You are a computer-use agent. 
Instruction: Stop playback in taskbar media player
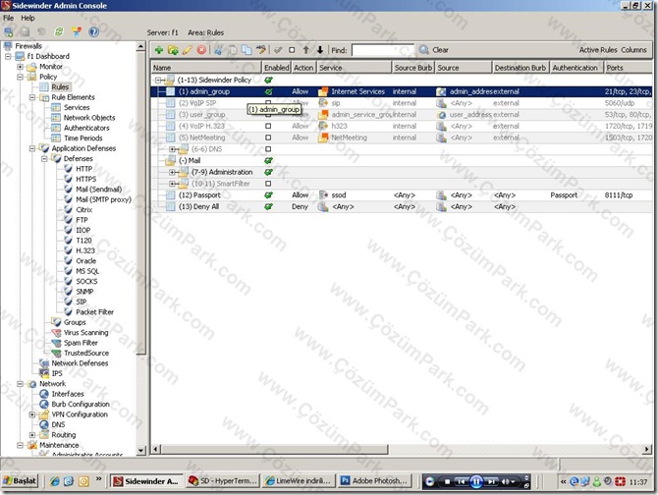(447, 481)
